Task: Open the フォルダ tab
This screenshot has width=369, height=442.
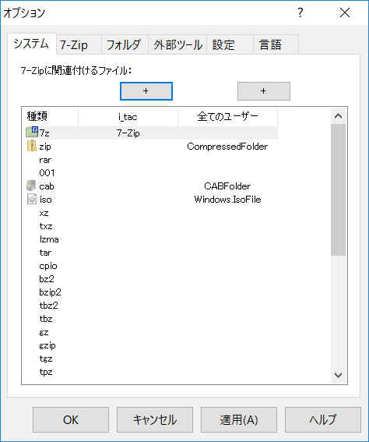Action: coord(125,44)
